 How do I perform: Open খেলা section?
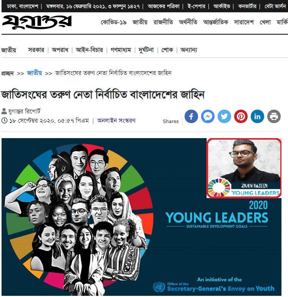265,22
